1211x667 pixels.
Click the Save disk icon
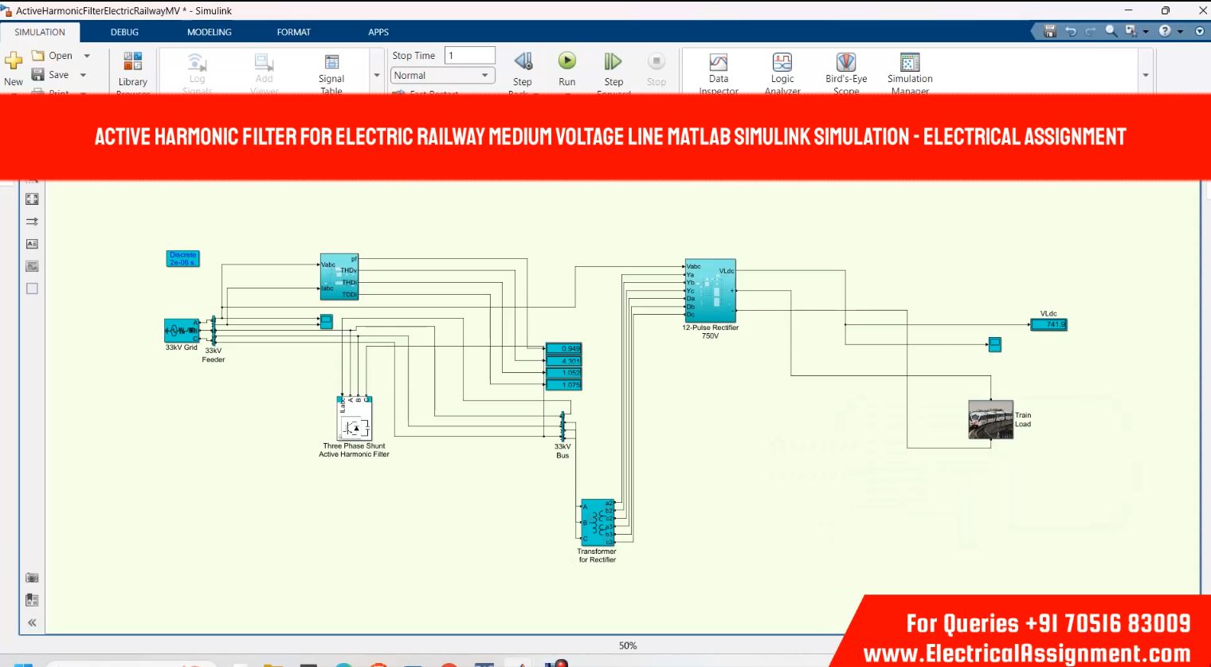point(37,74)
